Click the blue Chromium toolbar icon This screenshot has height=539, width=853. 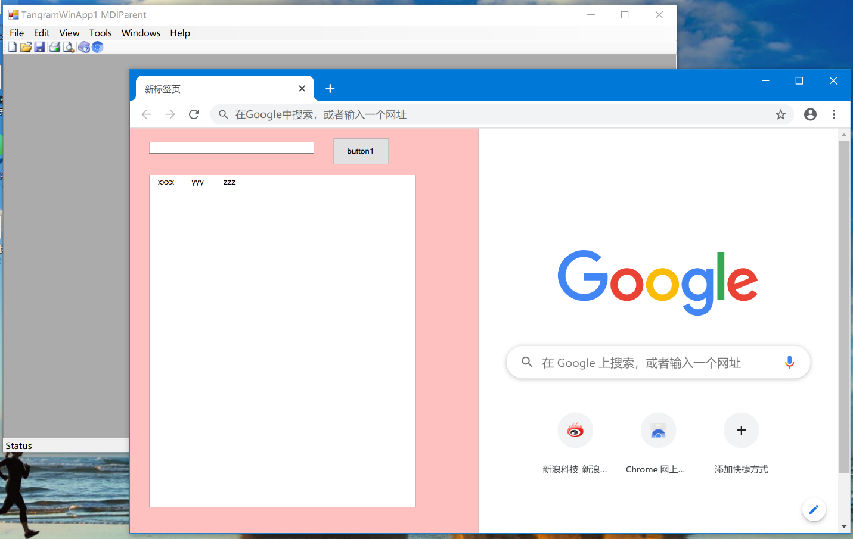[x=98, y=47]
